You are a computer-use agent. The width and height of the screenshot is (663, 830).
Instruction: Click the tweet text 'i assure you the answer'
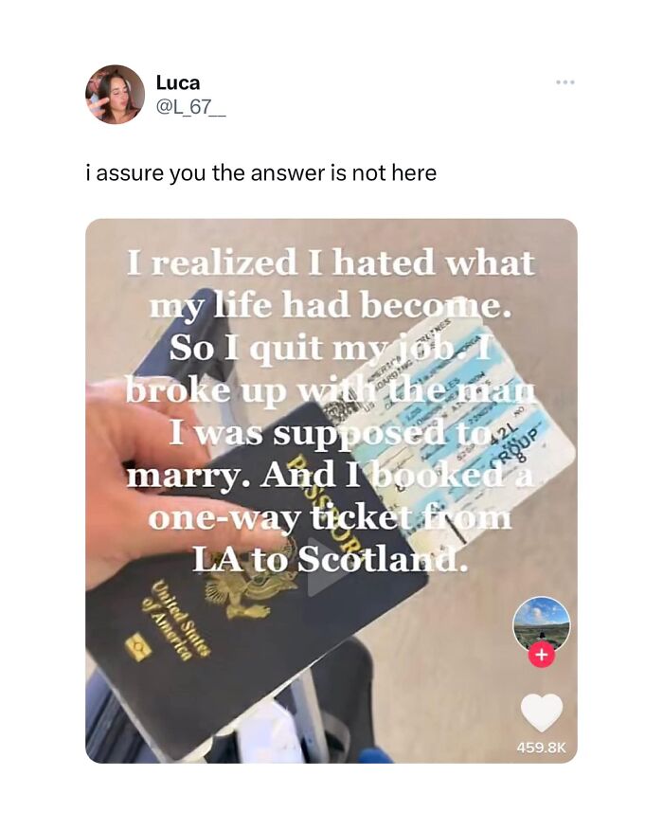coord(206,173)
